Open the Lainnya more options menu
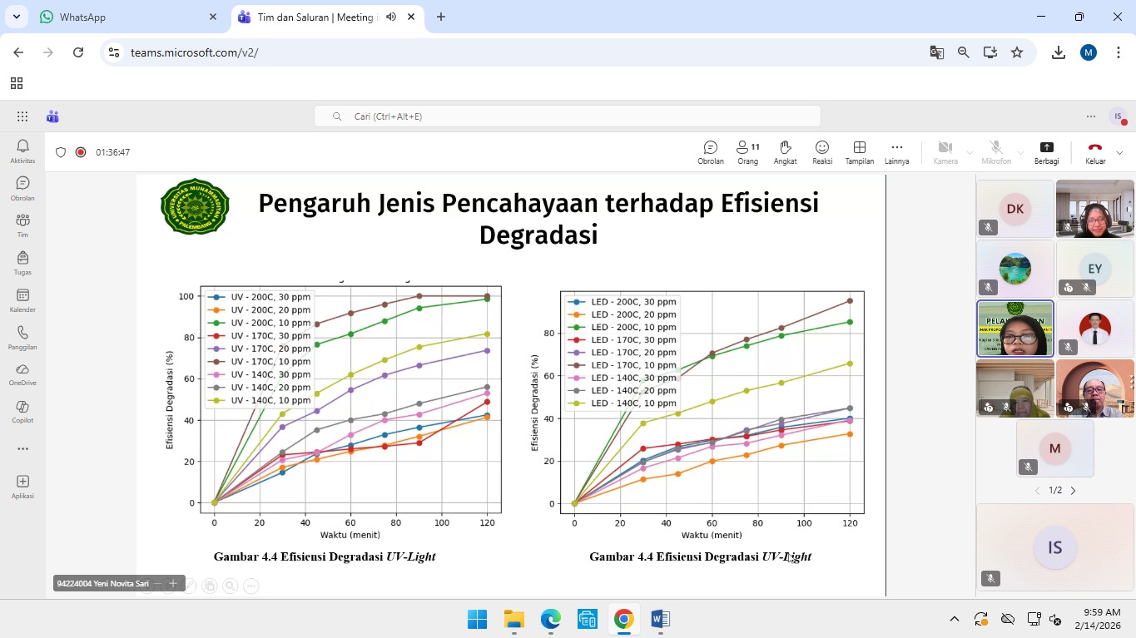1136x638 pixels. [896, 151]
